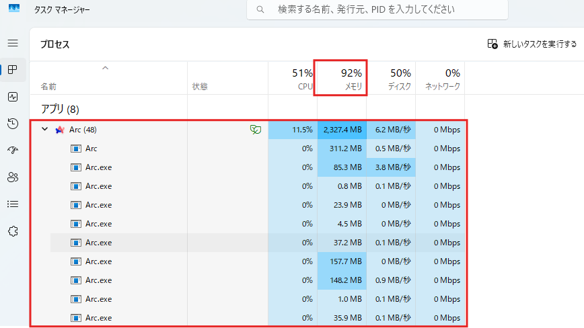
Task: Select the Arc.exe row using 23.9 MB
Action: point(249,205)
